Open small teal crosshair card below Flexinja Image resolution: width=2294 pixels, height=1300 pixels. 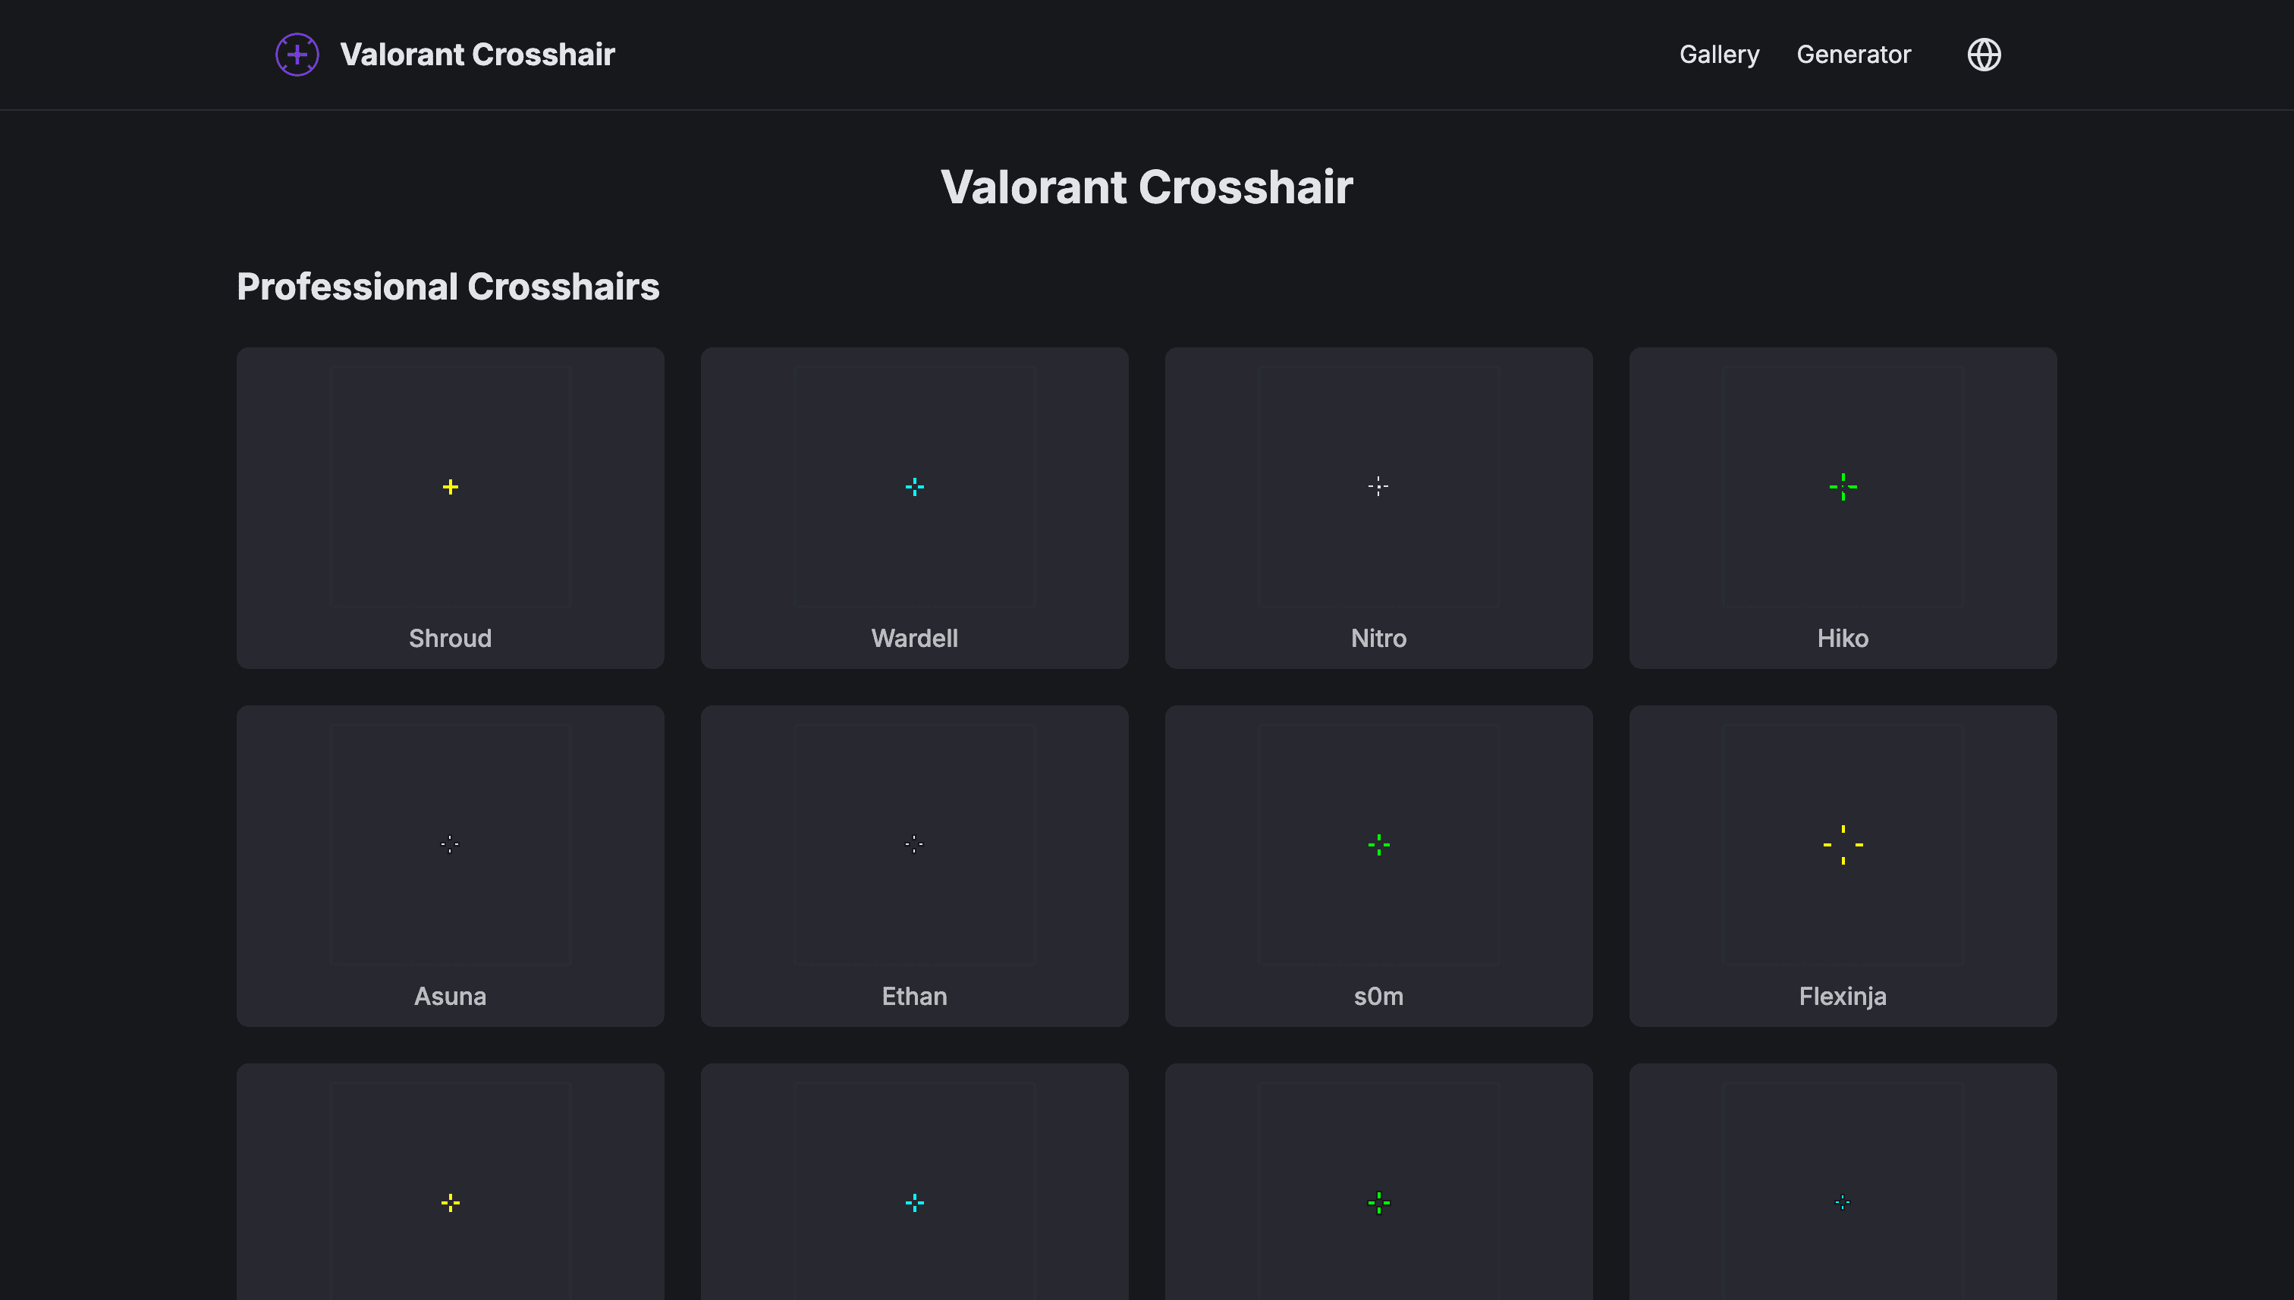pyautogui.click(x=1843, y=1182)
